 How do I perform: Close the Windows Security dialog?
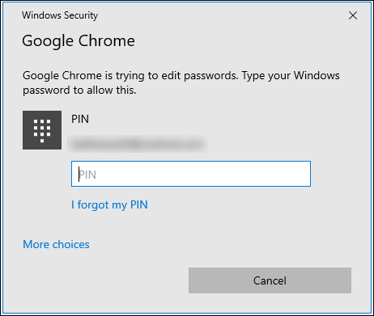pos(353,15)
